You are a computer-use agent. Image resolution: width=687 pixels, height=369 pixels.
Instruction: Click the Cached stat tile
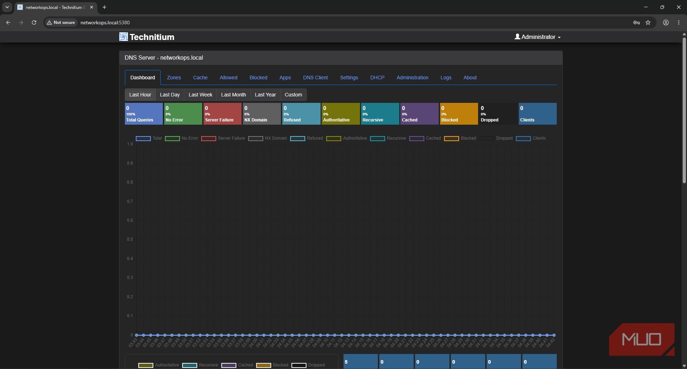[x=419, y=114]
